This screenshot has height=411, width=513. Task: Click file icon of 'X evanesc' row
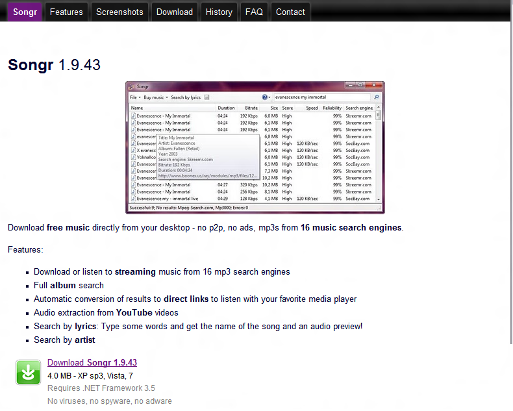(133, 150)
